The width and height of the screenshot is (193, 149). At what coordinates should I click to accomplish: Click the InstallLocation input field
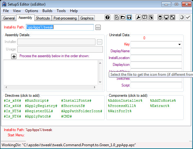pyautogui.click(x=156, y=58)
